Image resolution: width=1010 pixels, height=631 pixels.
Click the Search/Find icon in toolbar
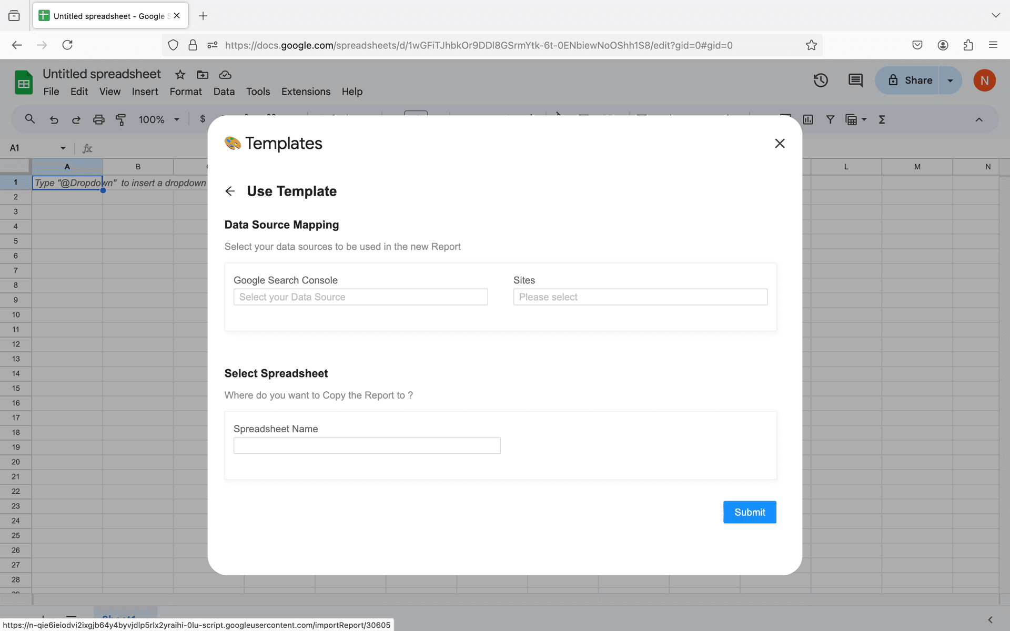(x=29, y=118)
